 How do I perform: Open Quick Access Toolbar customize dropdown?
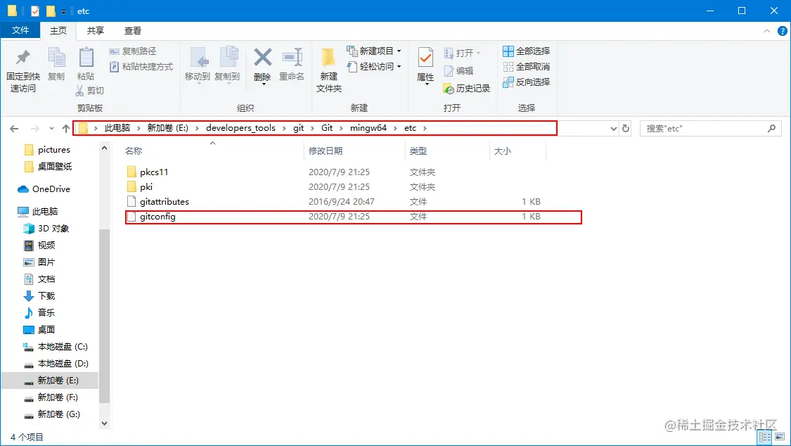[x=63, y=11]
